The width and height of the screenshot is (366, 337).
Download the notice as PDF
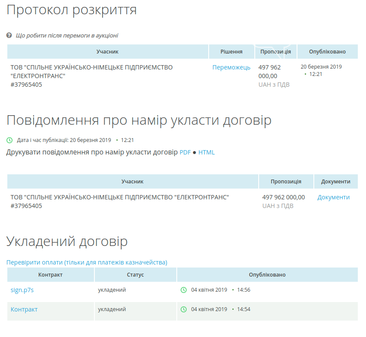(185, 152)
